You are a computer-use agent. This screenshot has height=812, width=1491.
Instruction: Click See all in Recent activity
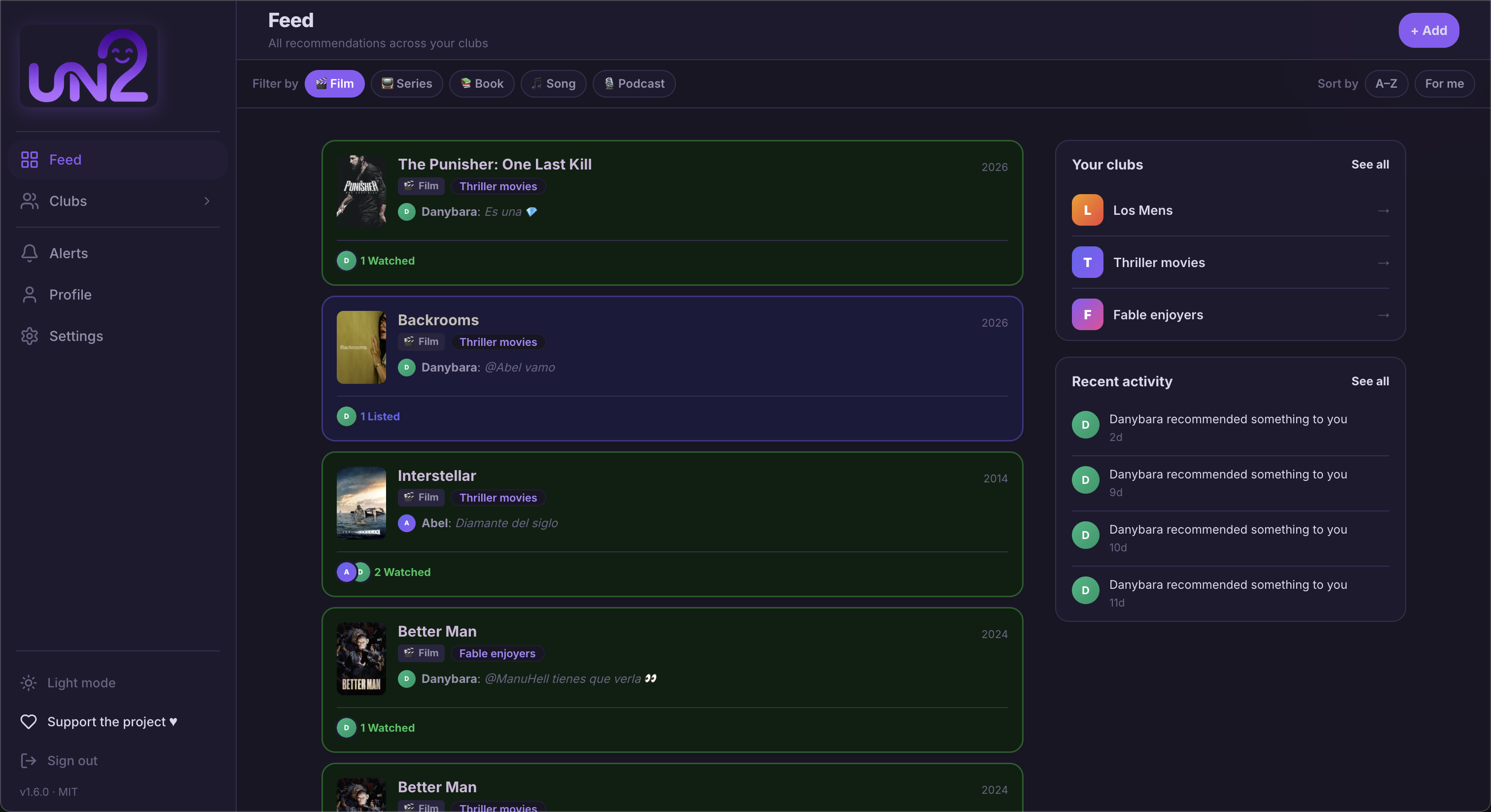pos(1369,382)
